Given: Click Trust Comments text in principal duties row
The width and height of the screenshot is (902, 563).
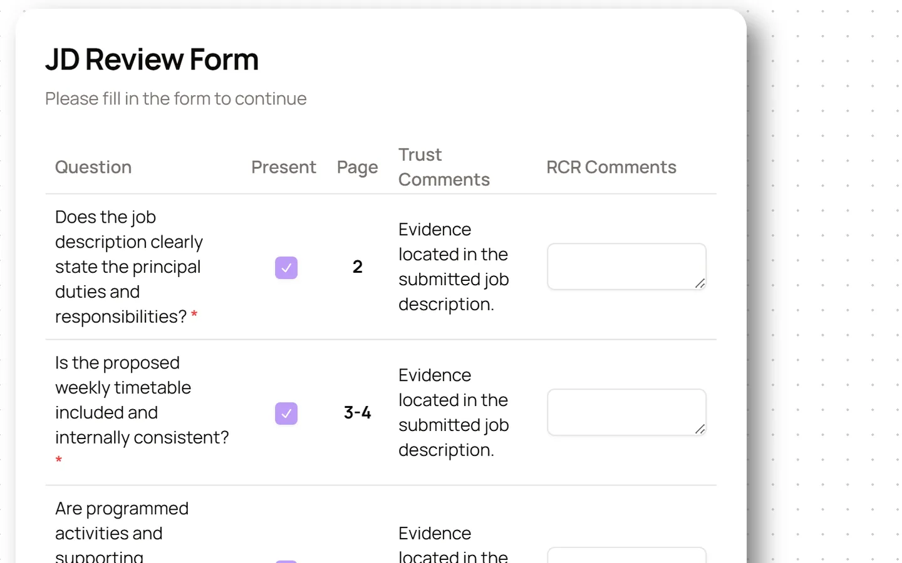Looking at the screenshot, I should [454, 266].
